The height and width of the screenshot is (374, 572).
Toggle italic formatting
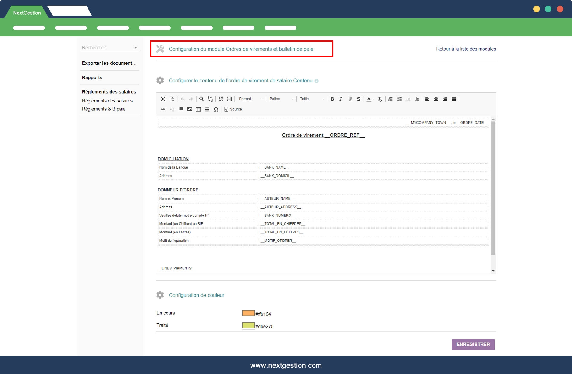click(341, 99)
